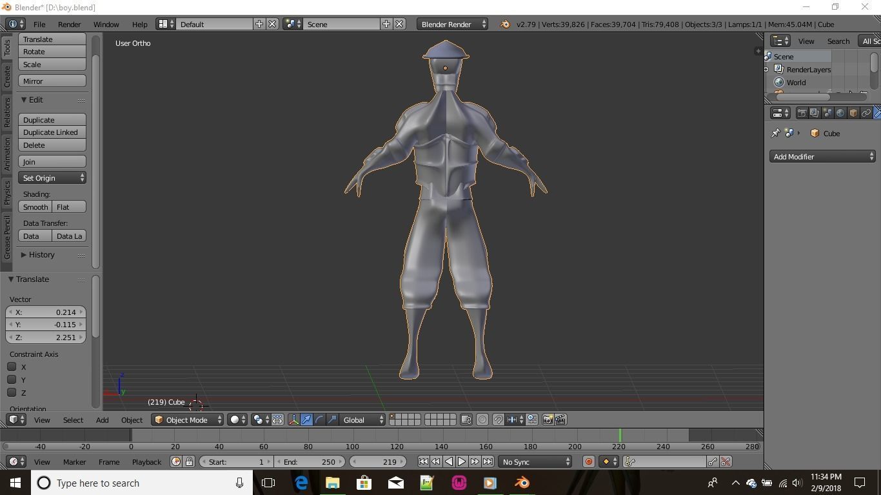Open the 3D viewport Select menu
This screenshot has width=881, height=495.
point(73,420)
